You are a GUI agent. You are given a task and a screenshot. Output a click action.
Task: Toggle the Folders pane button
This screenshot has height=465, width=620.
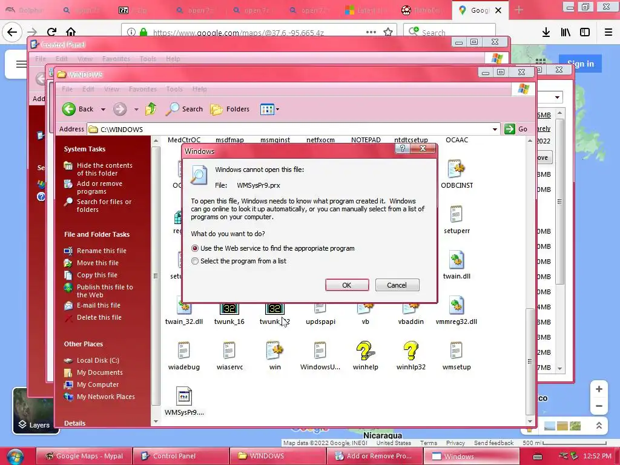click(229, 109)
